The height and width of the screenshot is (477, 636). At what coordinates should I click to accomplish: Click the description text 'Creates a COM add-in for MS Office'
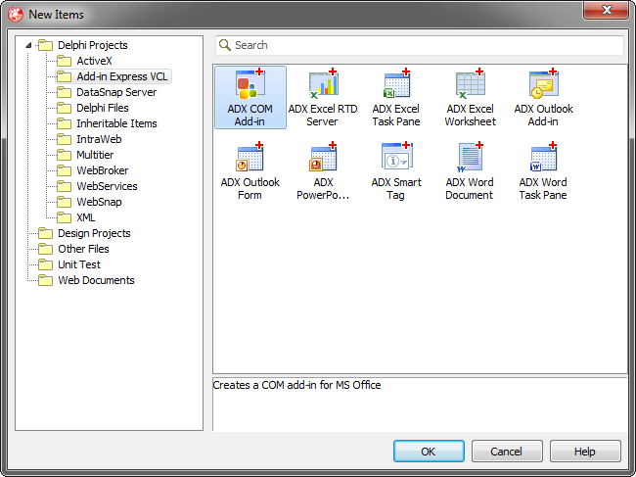tap(296, 385)
